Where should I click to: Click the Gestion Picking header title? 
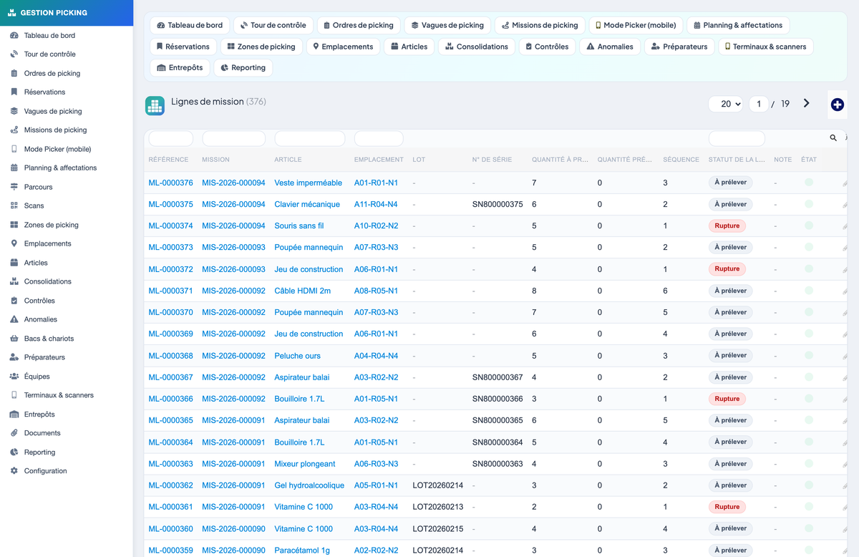point(54,13)
